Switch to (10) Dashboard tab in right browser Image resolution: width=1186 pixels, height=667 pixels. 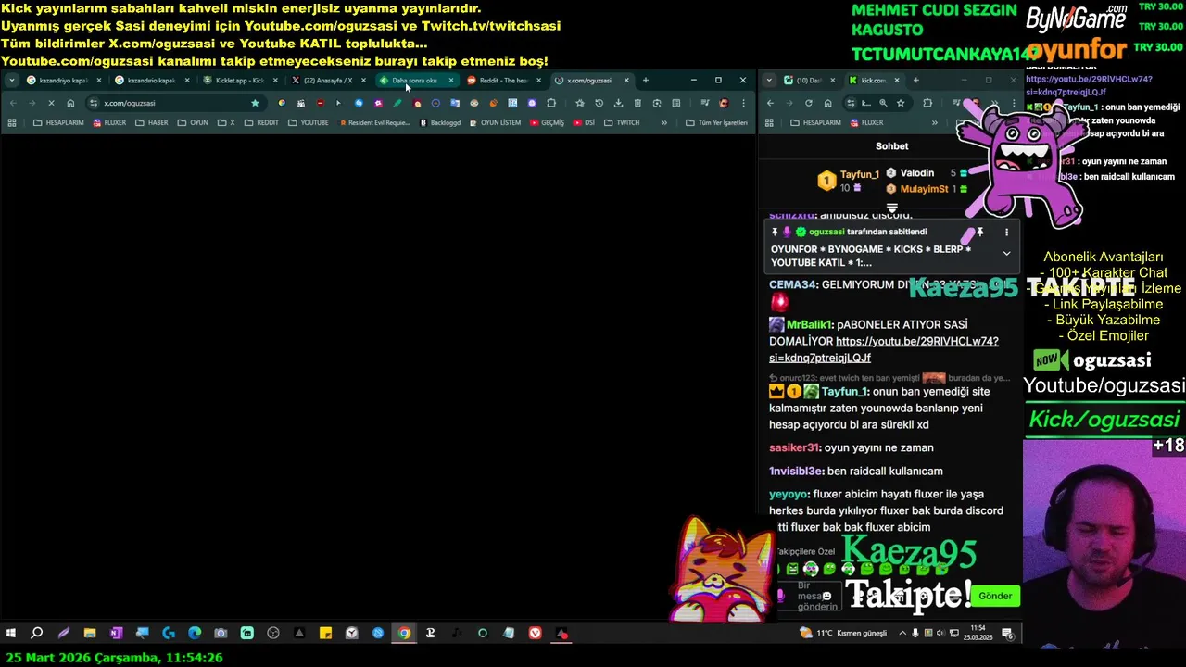coord(810,80)
